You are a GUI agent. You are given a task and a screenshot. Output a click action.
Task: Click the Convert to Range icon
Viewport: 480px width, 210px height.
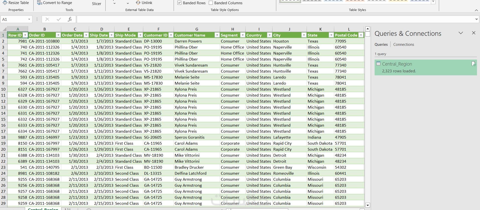(x=39, y=3)
